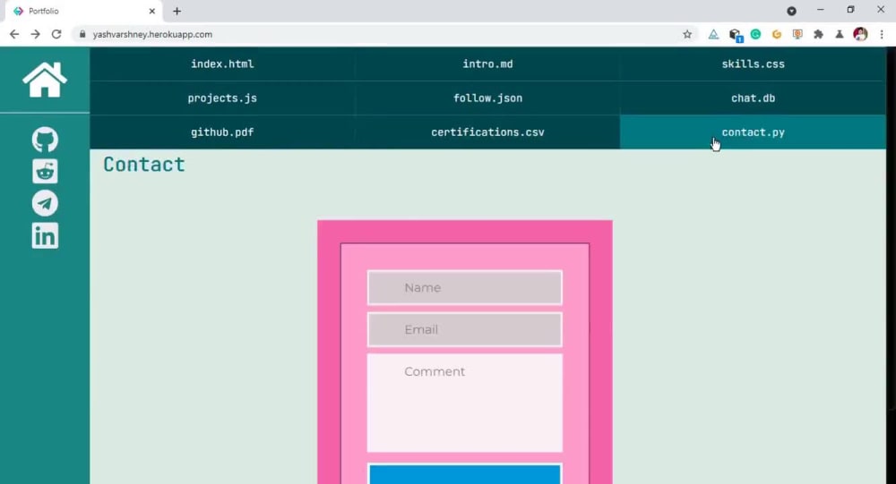Click the orange circular extension icon

click(x=777, y=34)
